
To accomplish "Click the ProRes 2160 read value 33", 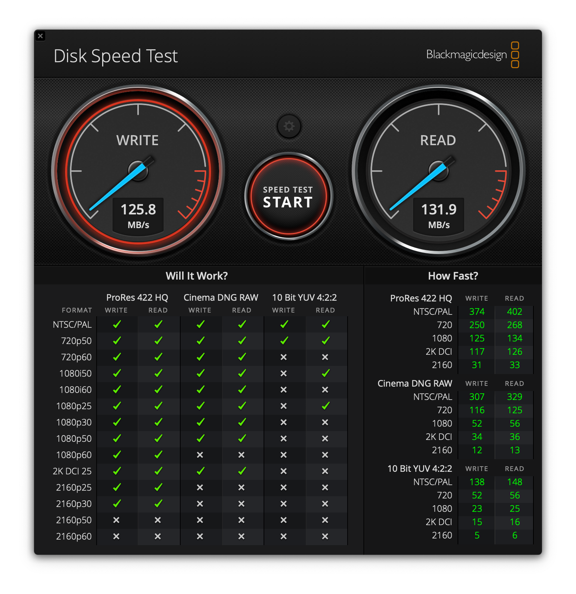I will [x=515, y=365].
